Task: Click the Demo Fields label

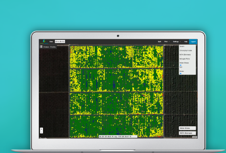Action: [x=49, y=47]
